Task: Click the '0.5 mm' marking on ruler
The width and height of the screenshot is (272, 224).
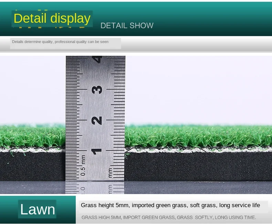Action: click(83, 165)
